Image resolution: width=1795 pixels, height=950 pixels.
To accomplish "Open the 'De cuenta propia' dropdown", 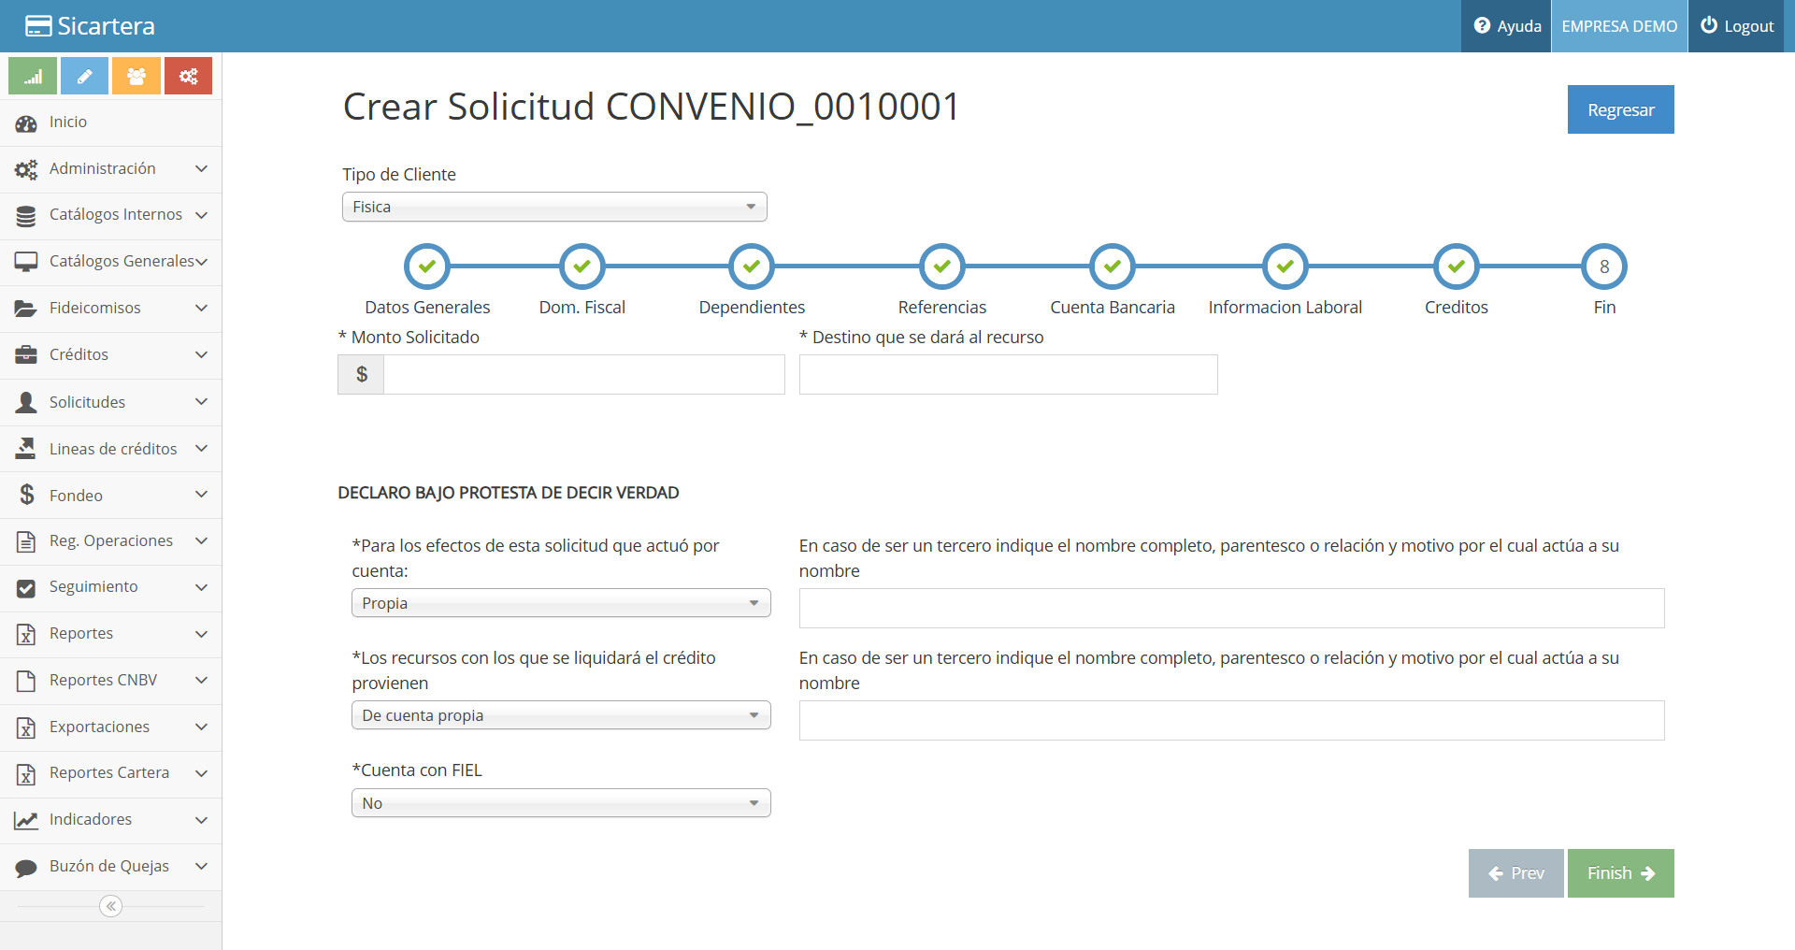I will click(x=561, y=715).
